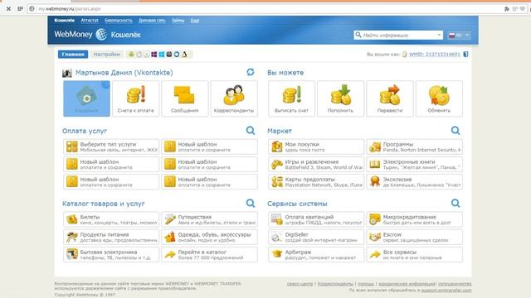Open the помощь footer link

(x=366, y=284)
